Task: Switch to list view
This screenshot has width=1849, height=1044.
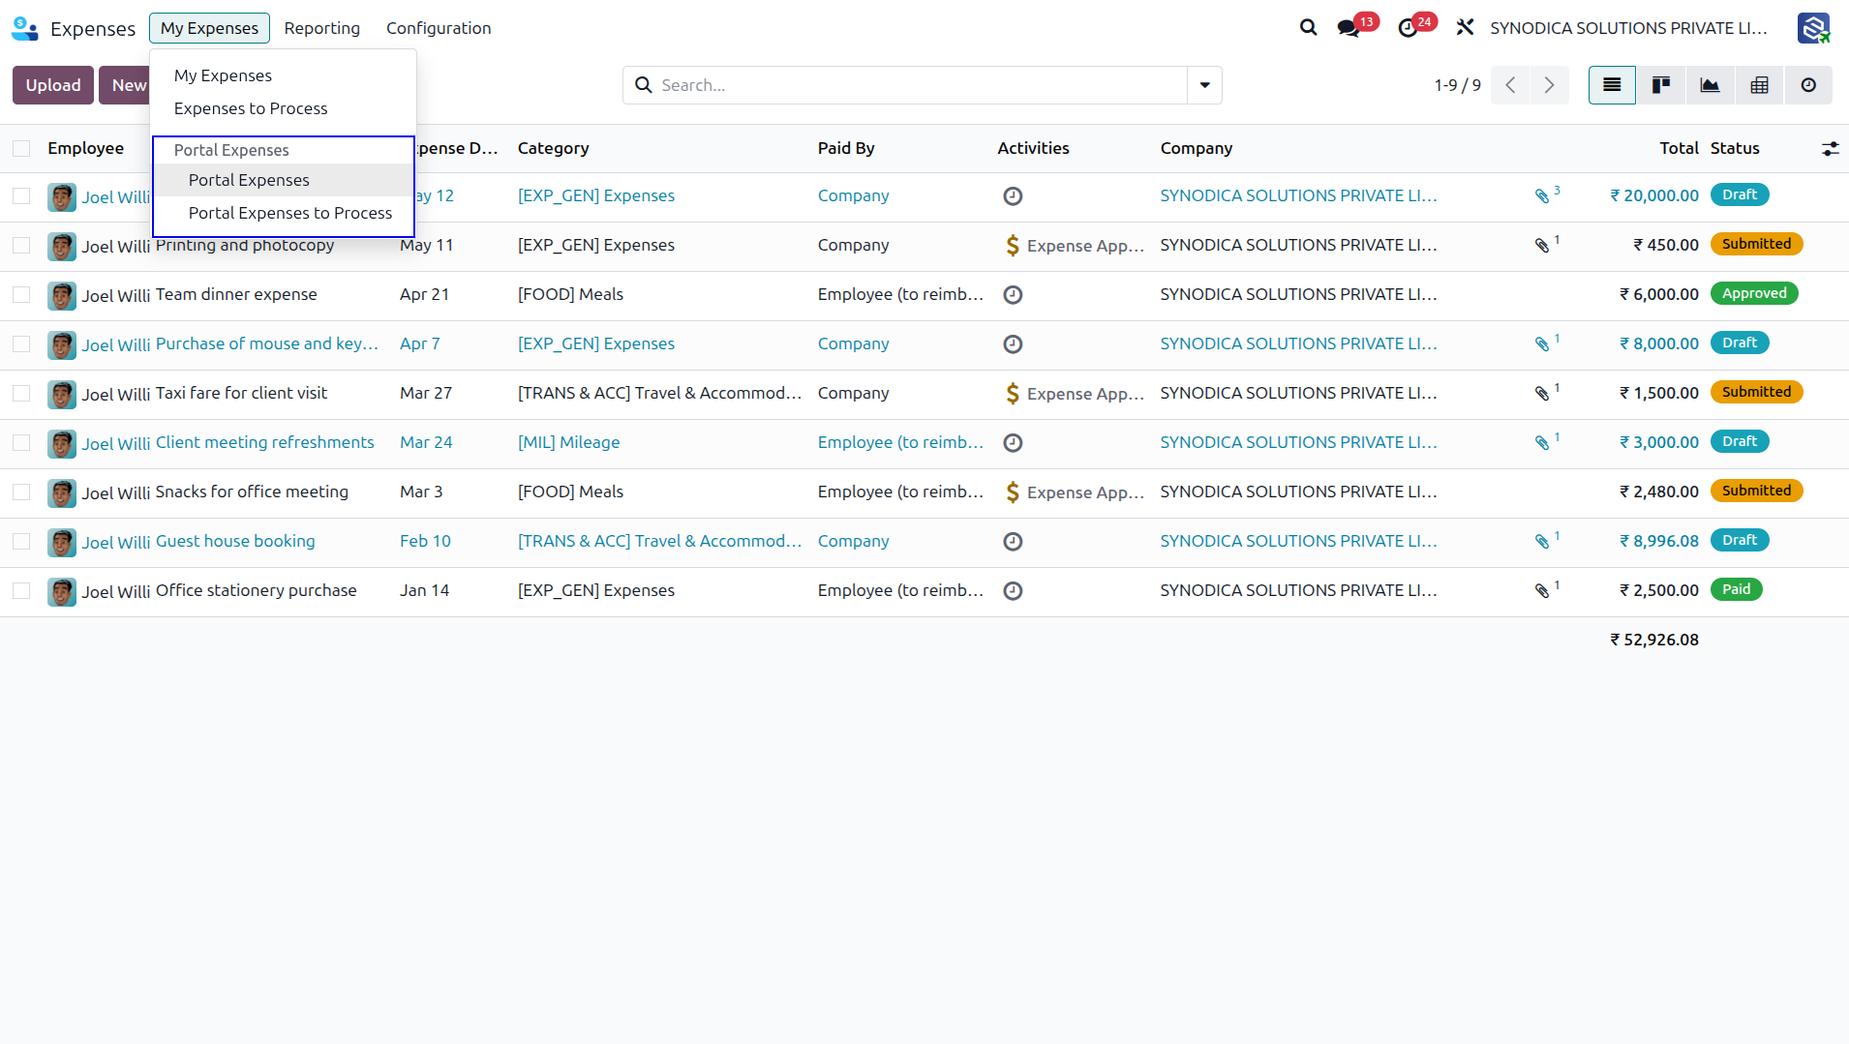Action: coord(1612,85)
